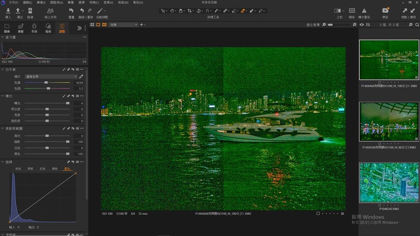
Task: Click the Import (導入) toolbar icon
Action: [8, 11]
